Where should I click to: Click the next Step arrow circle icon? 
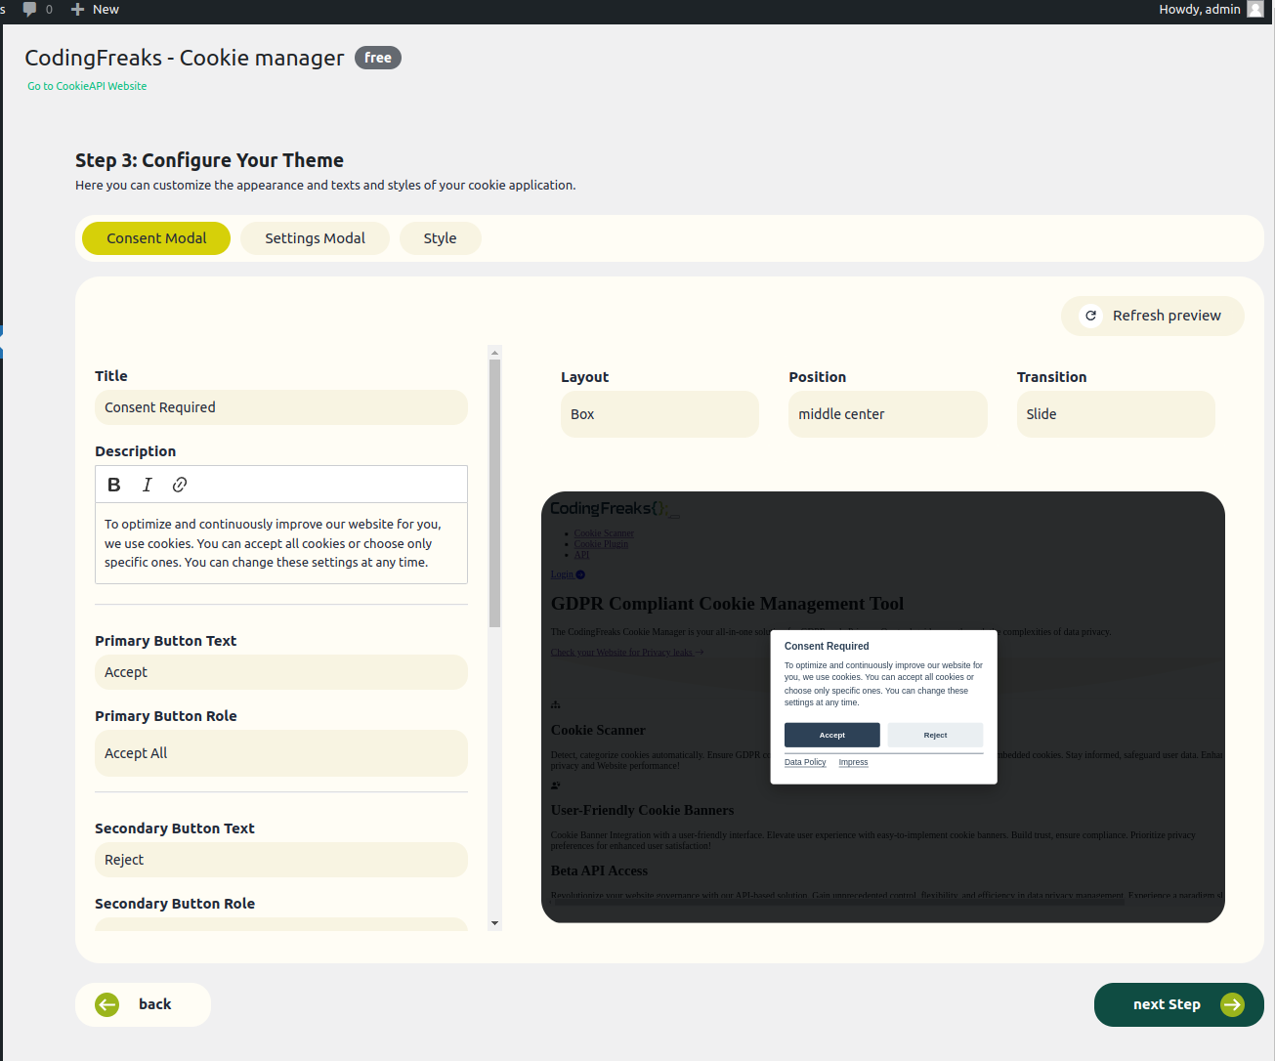pos(1232,1004)
